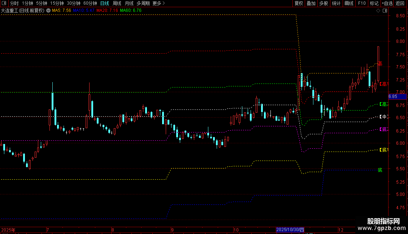This screenshot has width=408, height=234.
Task: Click the 标记 mark button
Action: pos(374,3)
